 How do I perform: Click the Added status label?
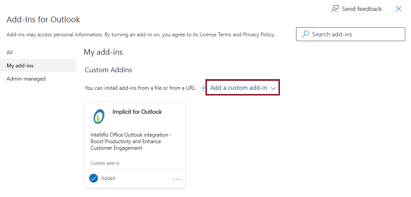(108, 178)
